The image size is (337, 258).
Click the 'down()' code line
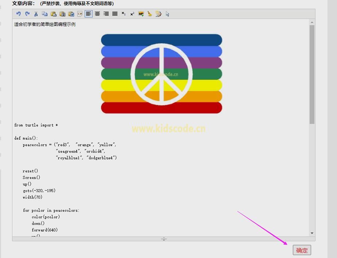pyautogui.click(x=38, y=223)
